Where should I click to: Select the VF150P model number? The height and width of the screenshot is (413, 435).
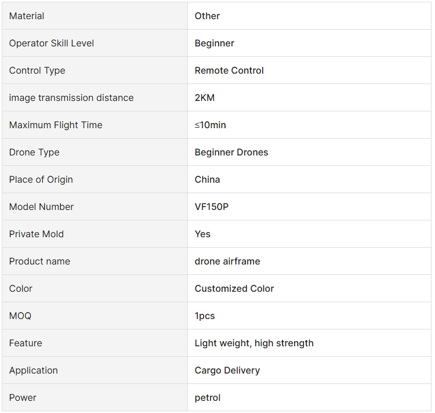point(212,206)
